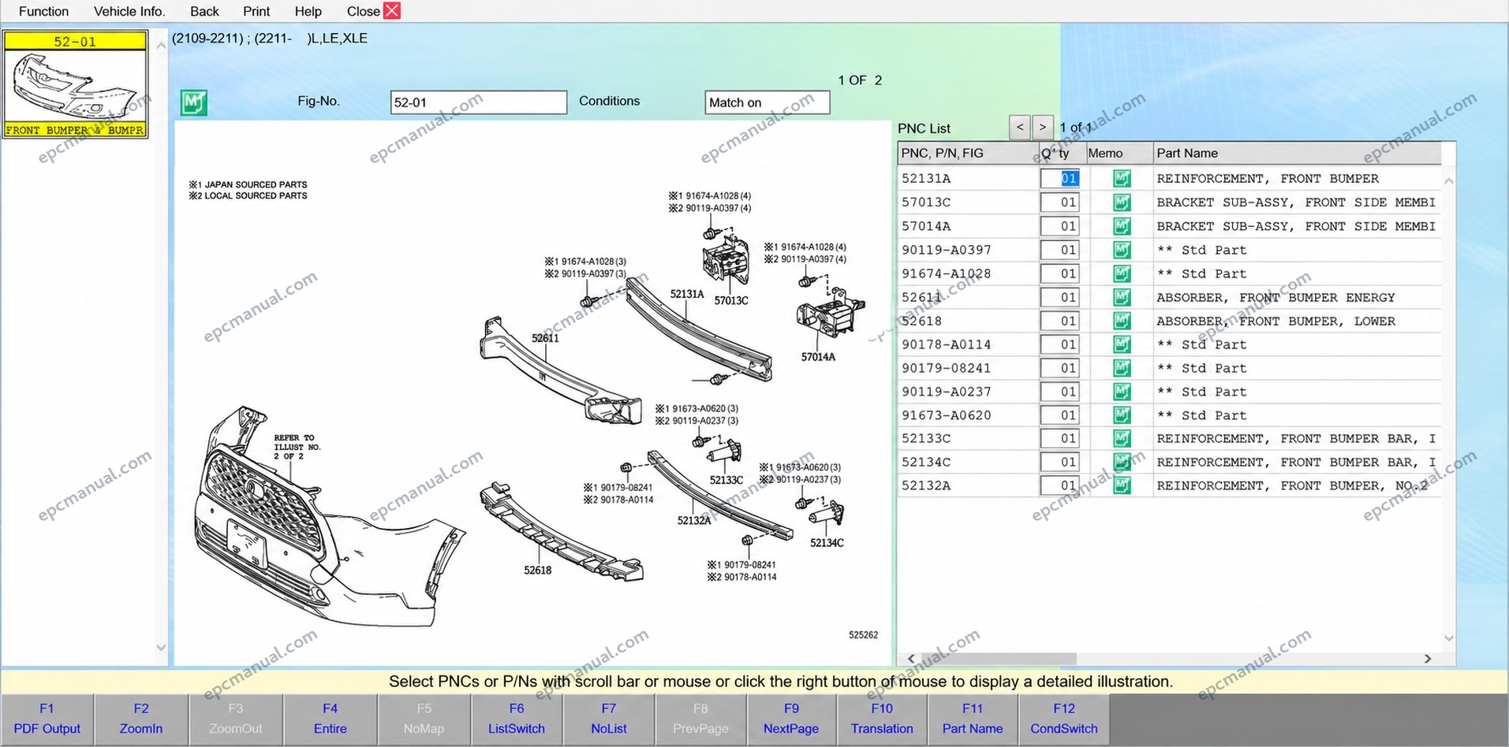Open memo icon for 90119-A0237 row
This screenshot has height=747, width=1509.
(1121, 392)
